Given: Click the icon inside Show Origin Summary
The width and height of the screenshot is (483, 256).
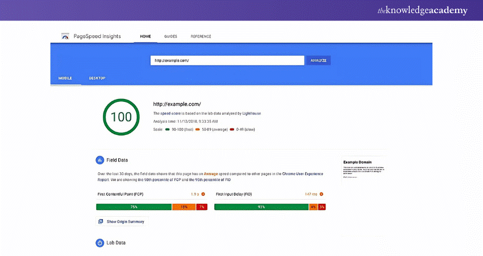Looking at the screenshot, I should tap(101, 221).
